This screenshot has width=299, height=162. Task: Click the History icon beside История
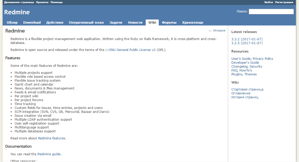pyautogui.click(x=210, y=31)
